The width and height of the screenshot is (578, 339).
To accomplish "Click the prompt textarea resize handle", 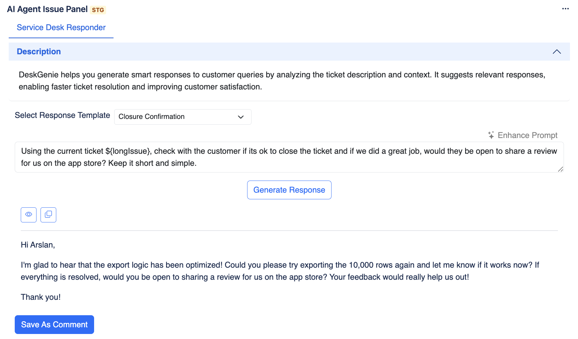I will pyautogui.click(x=561, y=169).
